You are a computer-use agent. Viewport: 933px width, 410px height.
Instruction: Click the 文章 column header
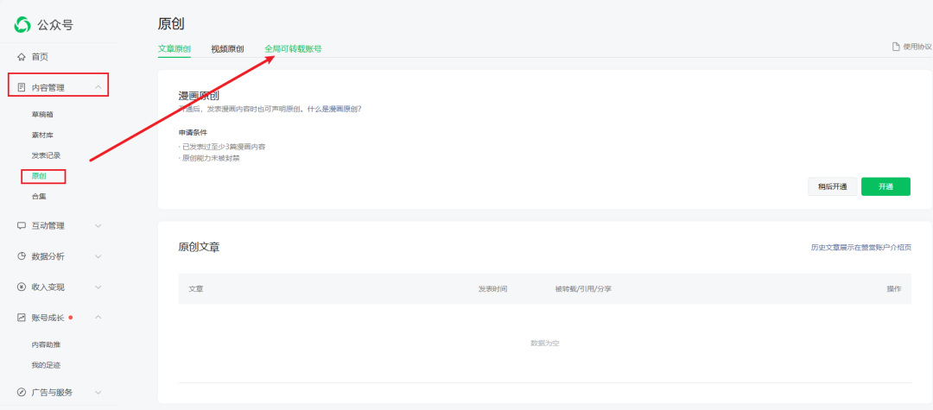(x=196, y=289)
